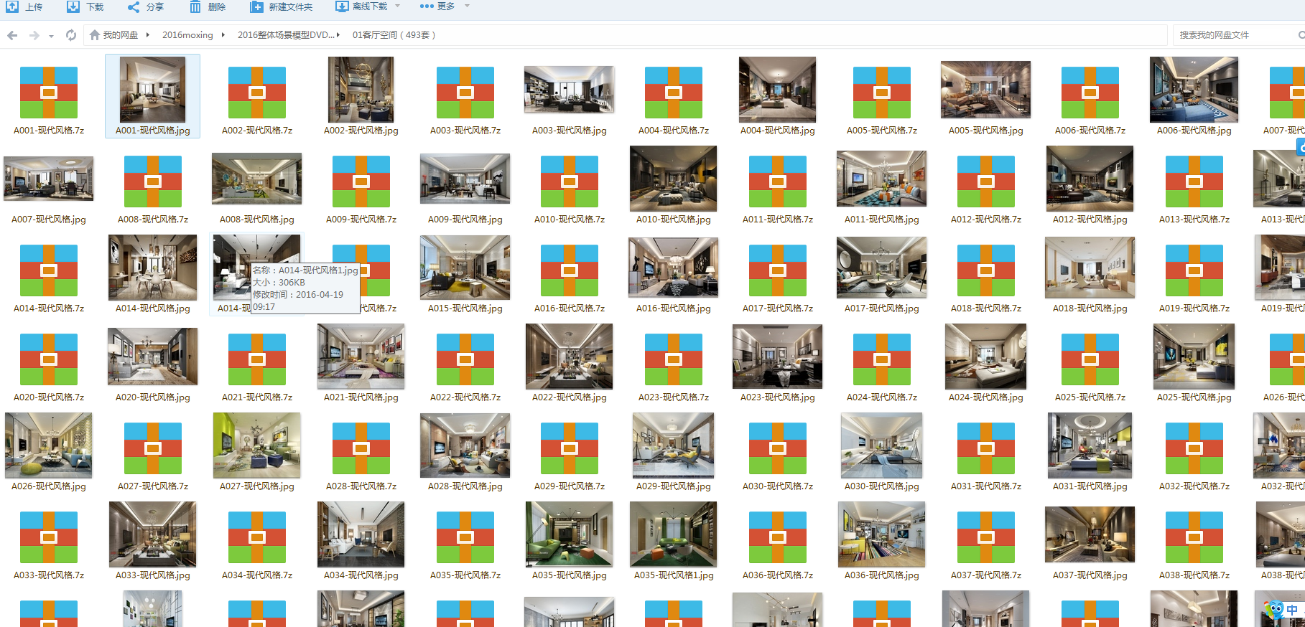Expand the 离线下载 dropdown arrow

[398, 6]
